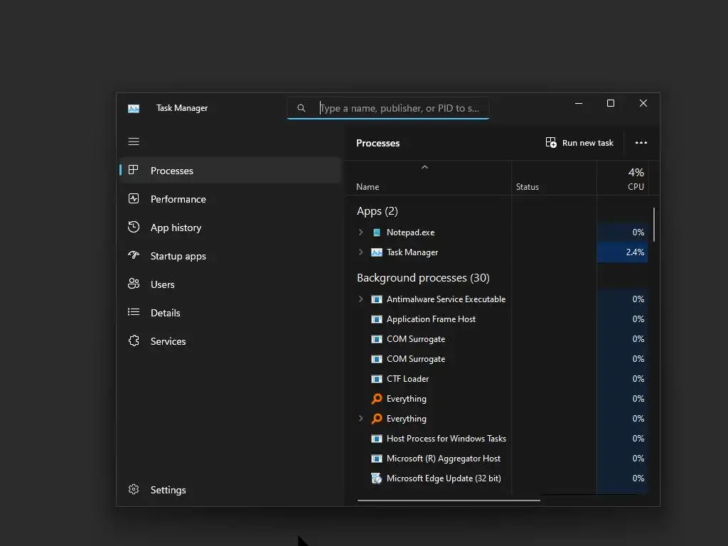Focus the process search box
The width and height of the screenshot is (728, 546).
tap(388, 108)
